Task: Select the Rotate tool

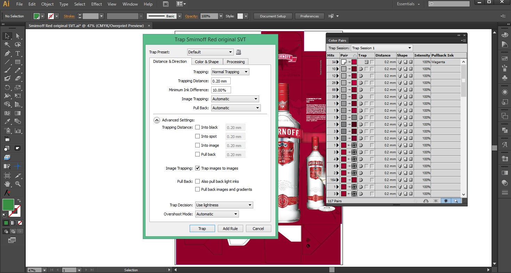Action: (x=7, y=87)
